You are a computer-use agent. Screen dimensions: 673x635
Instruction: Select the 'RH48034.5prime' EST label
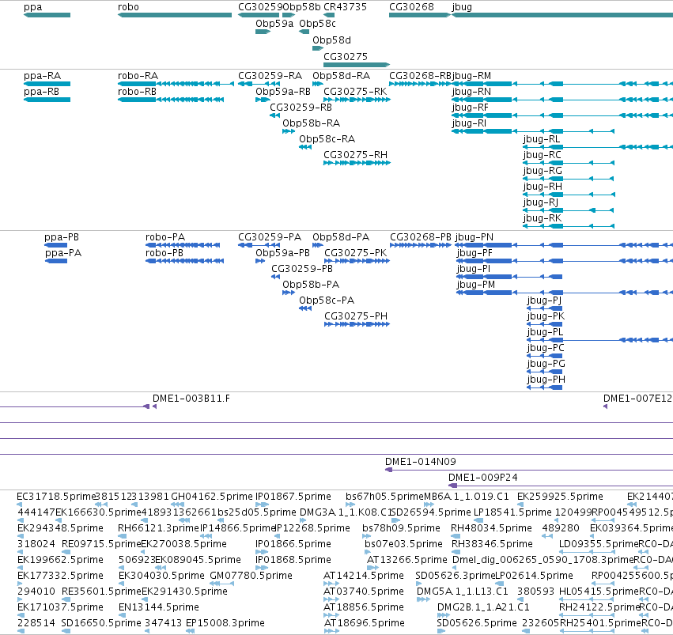[491, 528]
